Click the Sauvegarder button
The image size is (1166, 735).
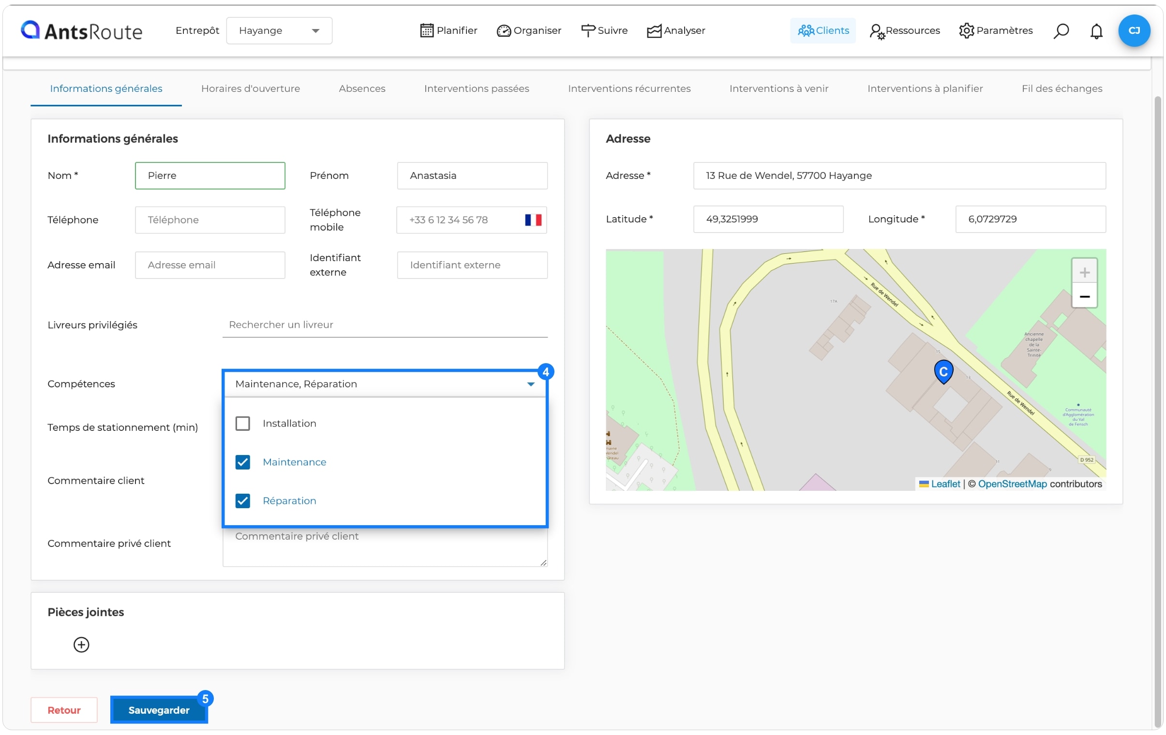point(159,710)
